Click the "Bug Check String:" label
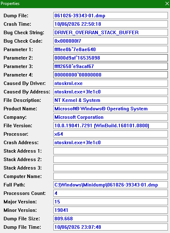The width and height of the screenshot is (170, 233). pos(24,32)
